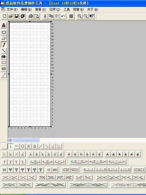Pick the forward slash diagonal stitch symbol
The width and height of the screenshot is (146, 195).
pos(41,146)
